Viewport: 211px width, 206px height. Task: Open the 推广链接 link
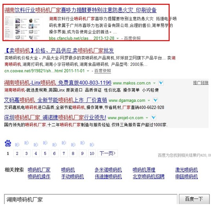click(x=201, y=83)
